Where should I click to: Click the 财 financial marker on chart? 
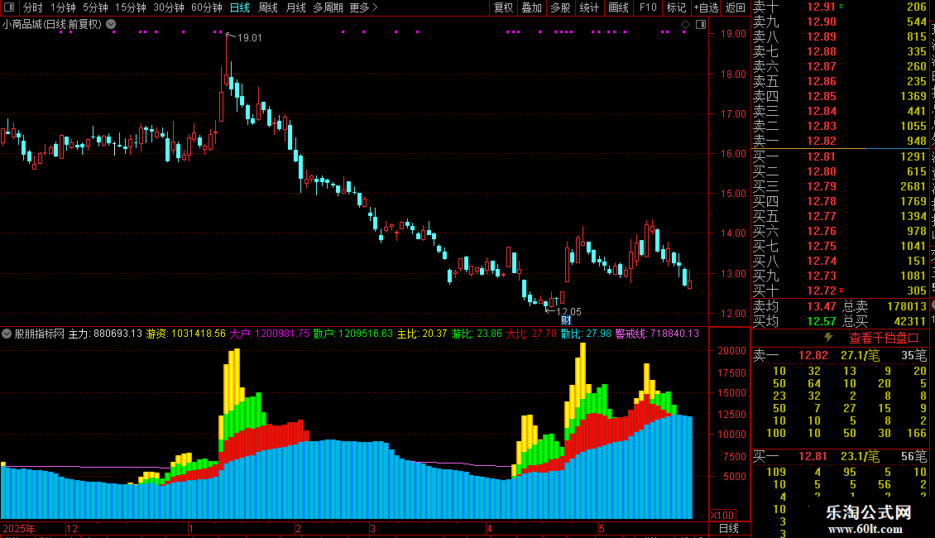pyautogui.click(x=566, y=320)
